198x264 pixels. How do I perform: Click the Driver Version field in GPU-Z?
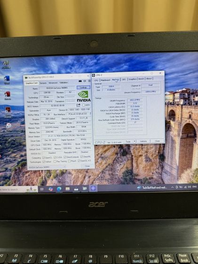coord(66,136)
